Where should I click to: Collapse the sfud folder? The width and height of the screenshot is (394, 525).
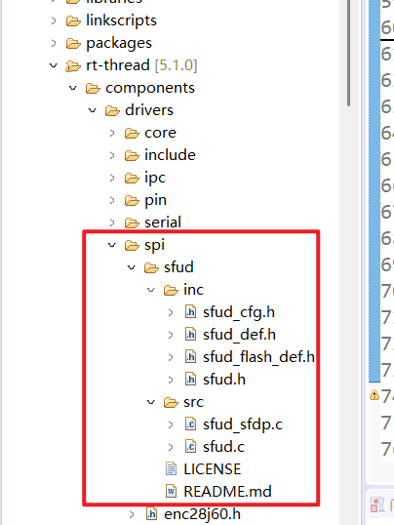click(132, 267)
